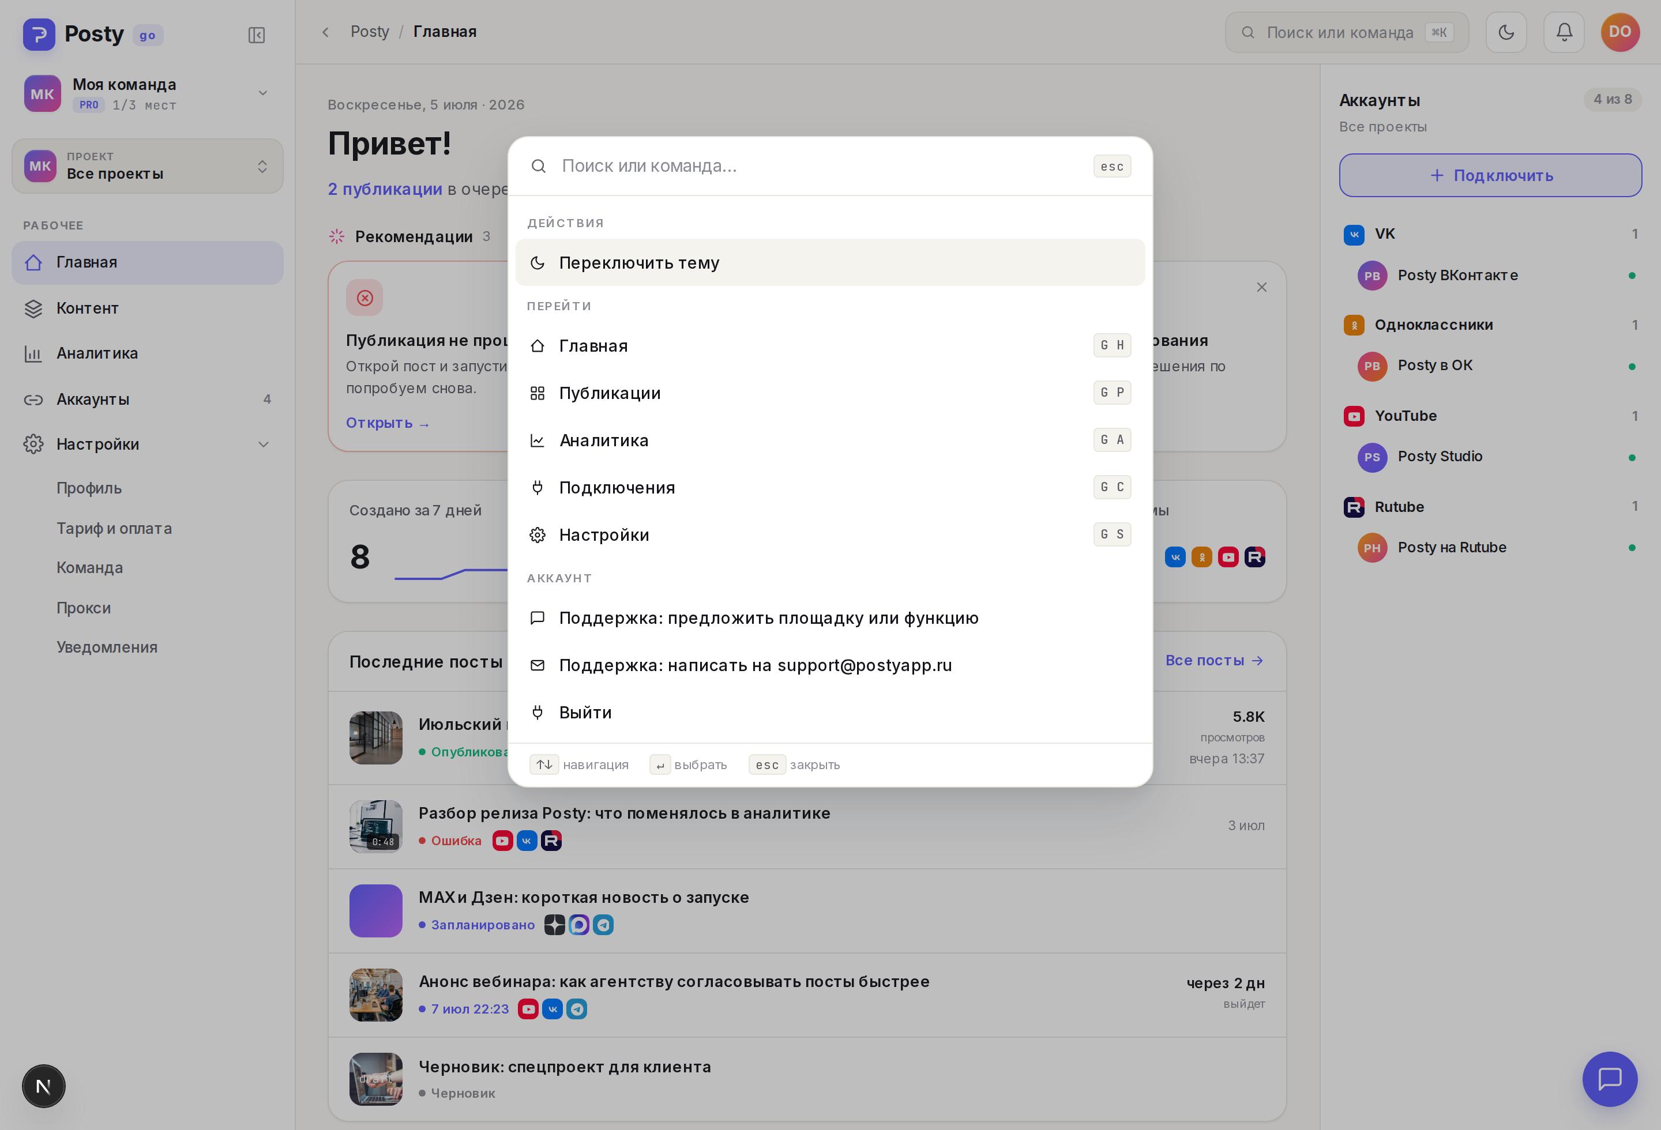
Task: Select Переключить тему in command palette
Action: pos(830,263)
